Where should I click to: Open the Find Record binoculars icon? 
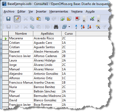click(56, 27)
